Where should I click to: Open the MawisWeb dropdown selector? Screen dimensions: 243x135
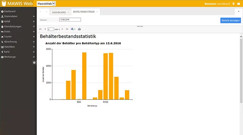[x=46, y=4]
